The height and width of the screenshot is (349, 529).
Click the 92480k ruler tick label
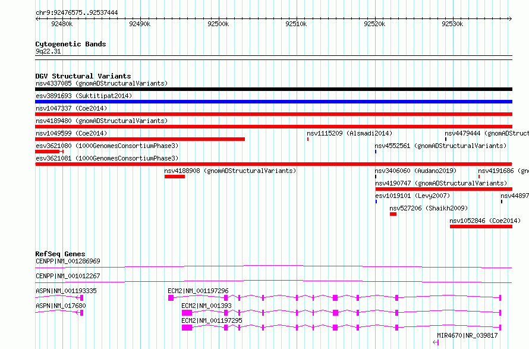62,24
